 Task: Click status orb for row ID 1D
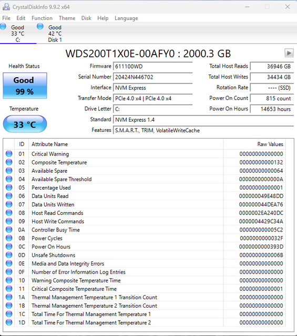click(x=9, y=322)
